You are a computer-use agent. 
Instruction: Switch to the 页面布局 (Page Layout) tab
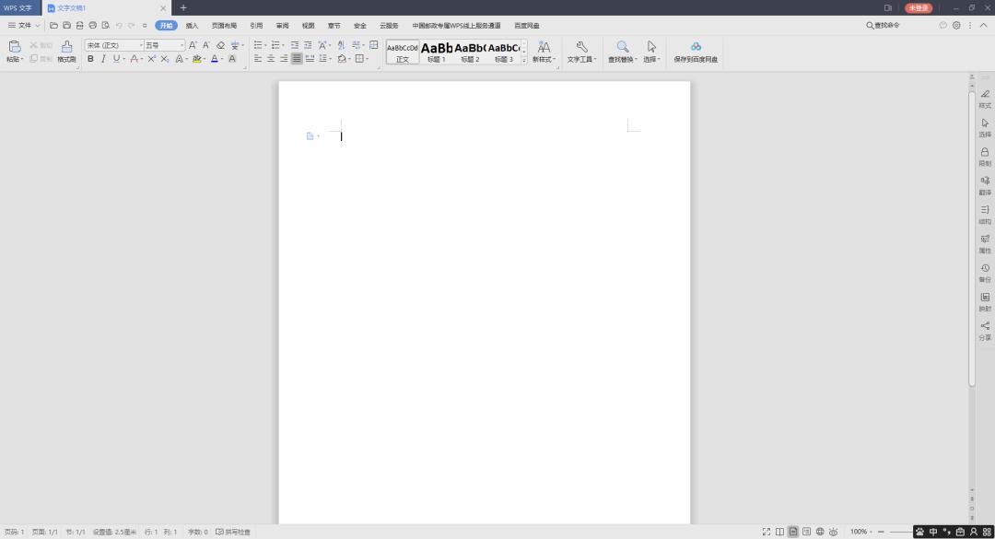tap(224, 26)
